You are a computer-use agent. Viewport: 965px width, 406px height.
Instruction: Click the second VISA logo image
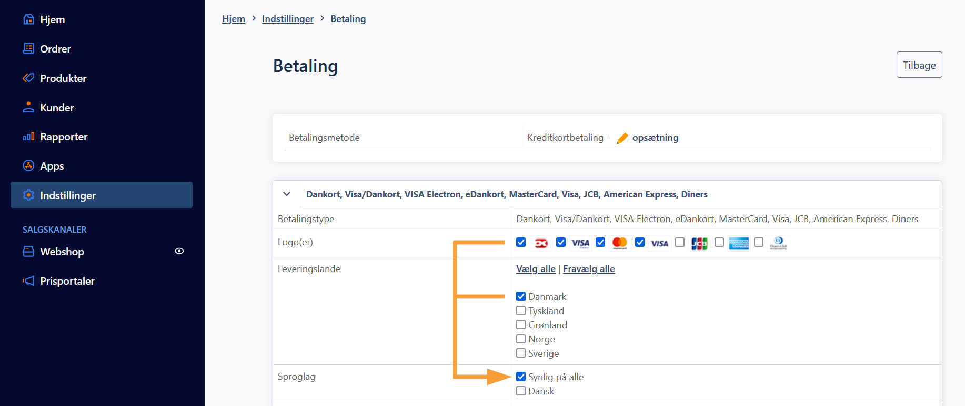tap(659, 243)
